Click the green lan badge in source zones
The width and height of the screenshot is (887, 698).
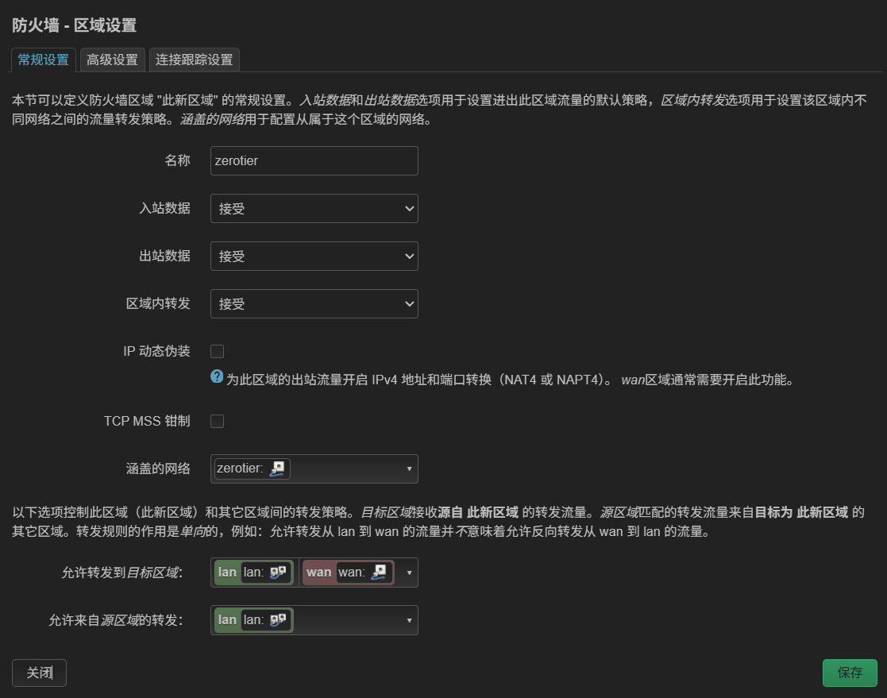coord(228,620)
